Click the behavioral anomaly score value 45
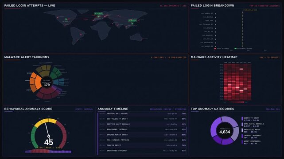This screenshot has width=284, height=159. (x=49, y=142)
